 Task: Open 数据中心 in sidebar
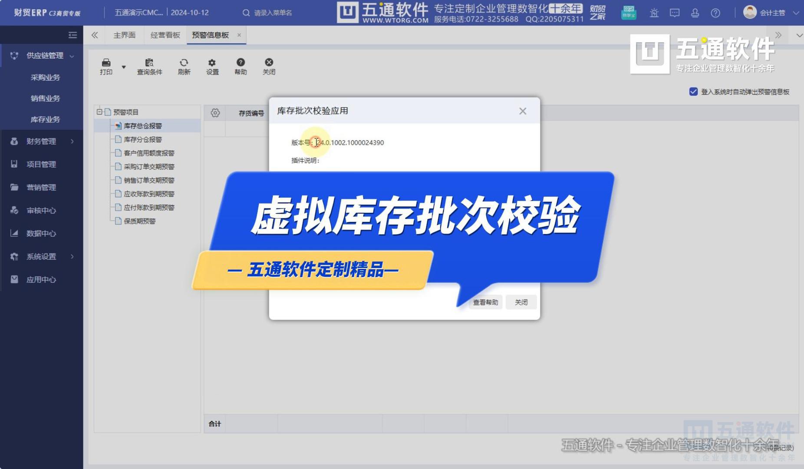42,233
